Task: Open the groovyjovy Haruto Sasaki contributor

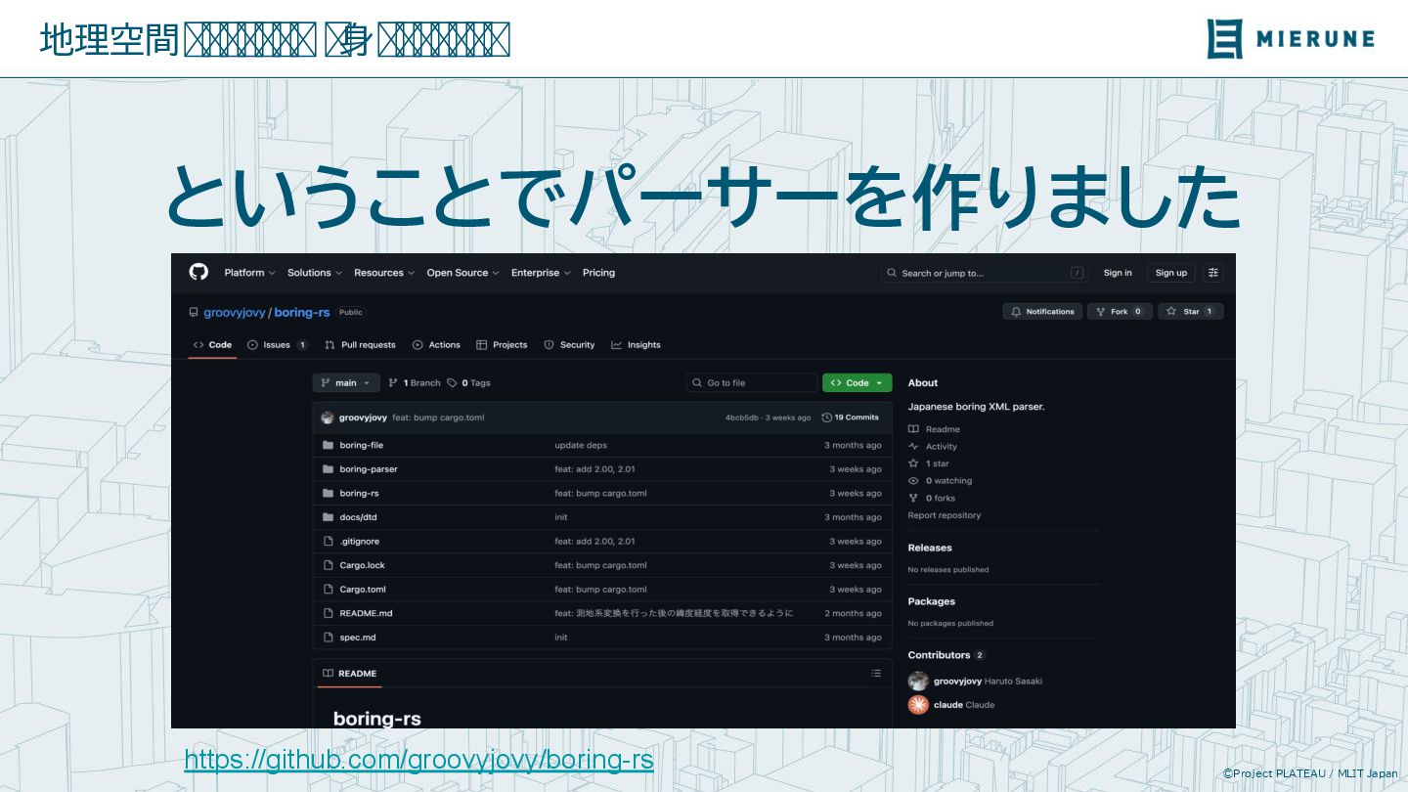Action: (x=988, y=682)
